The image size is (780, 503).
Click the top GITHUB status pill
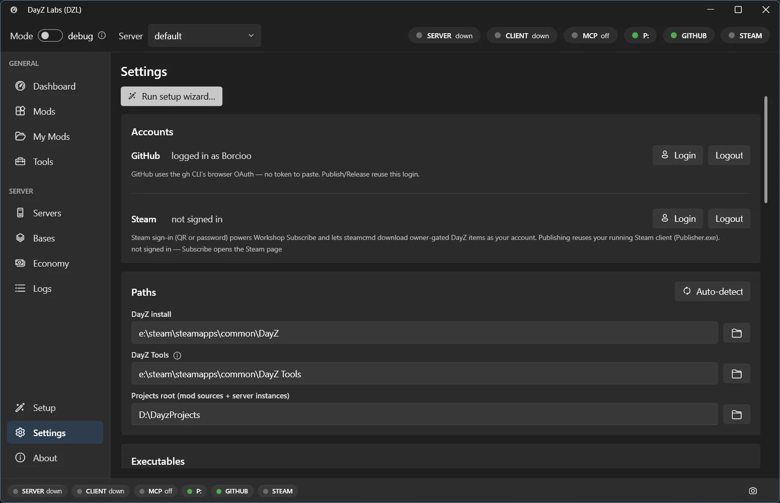[x=688, y=35]
